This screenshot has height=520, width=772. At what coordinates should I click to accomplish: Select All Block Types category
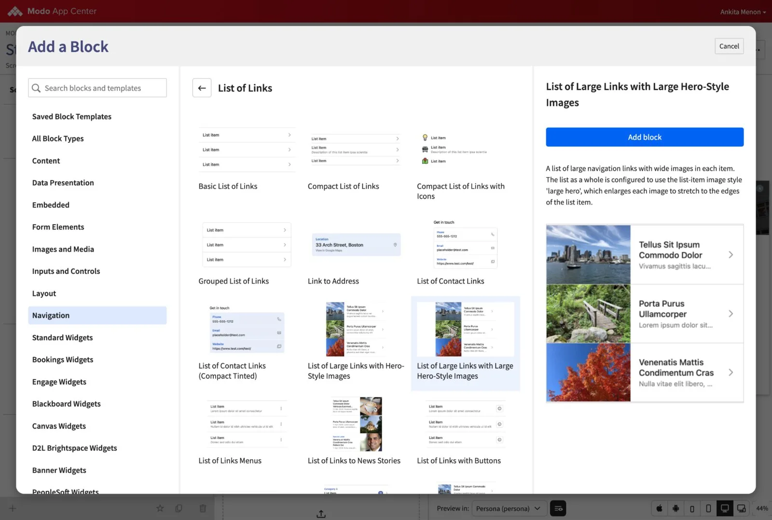[97, 139]
